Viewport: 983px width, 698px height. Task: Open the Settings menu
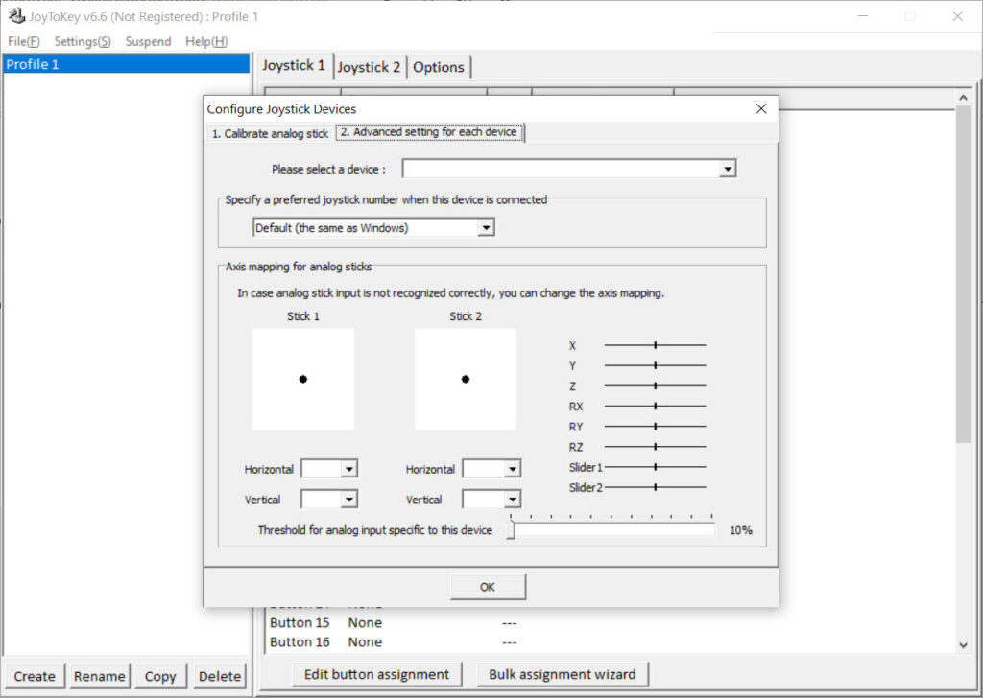tap(83, 41)
